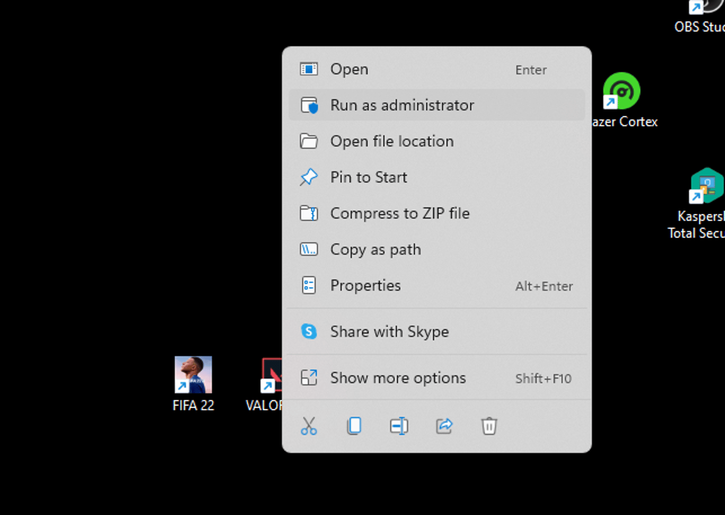Click the Shift+F10 shortcut text
Image resolution: width=725 pixels, height=515 pixels.
543,379
